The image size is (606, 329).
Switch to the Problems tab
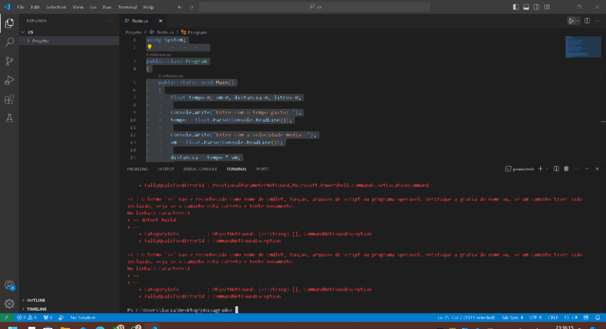pyautogui.click(x=137, y=169)
